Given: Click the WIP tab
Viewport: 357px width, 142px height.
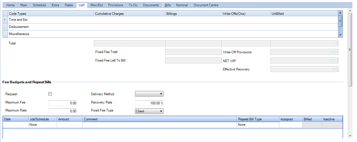Looking at the screenshot, I should [82, 5].
